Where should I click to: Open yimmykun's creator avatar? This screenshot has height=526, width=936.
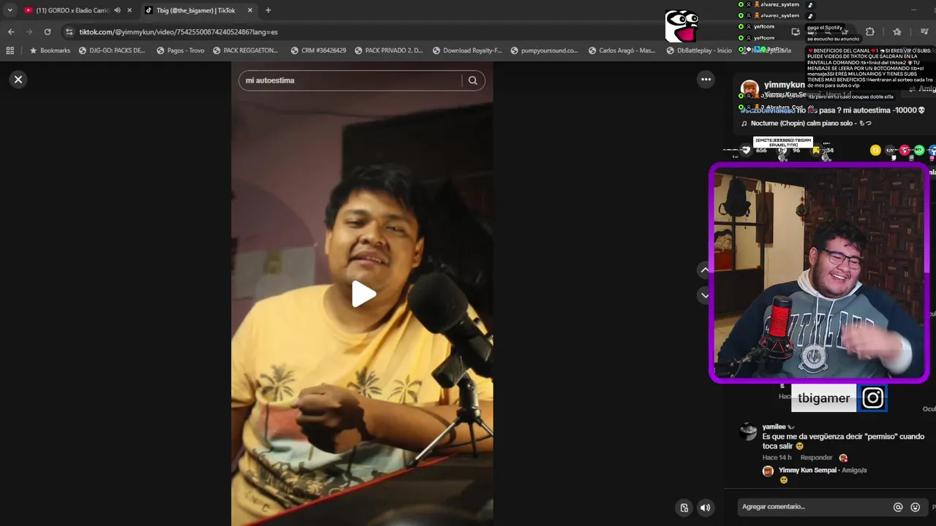(x=750, y=89)
